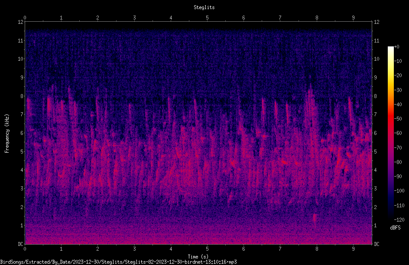Viewport: 409px width, 265px height.
Task: Click the 9 second tick on top axis
Action: (x=353, y=17)
